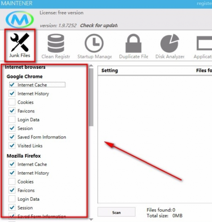Click the Files found: 0 status text
This screenshot has height=222, width=212.
tap(161, 210)
